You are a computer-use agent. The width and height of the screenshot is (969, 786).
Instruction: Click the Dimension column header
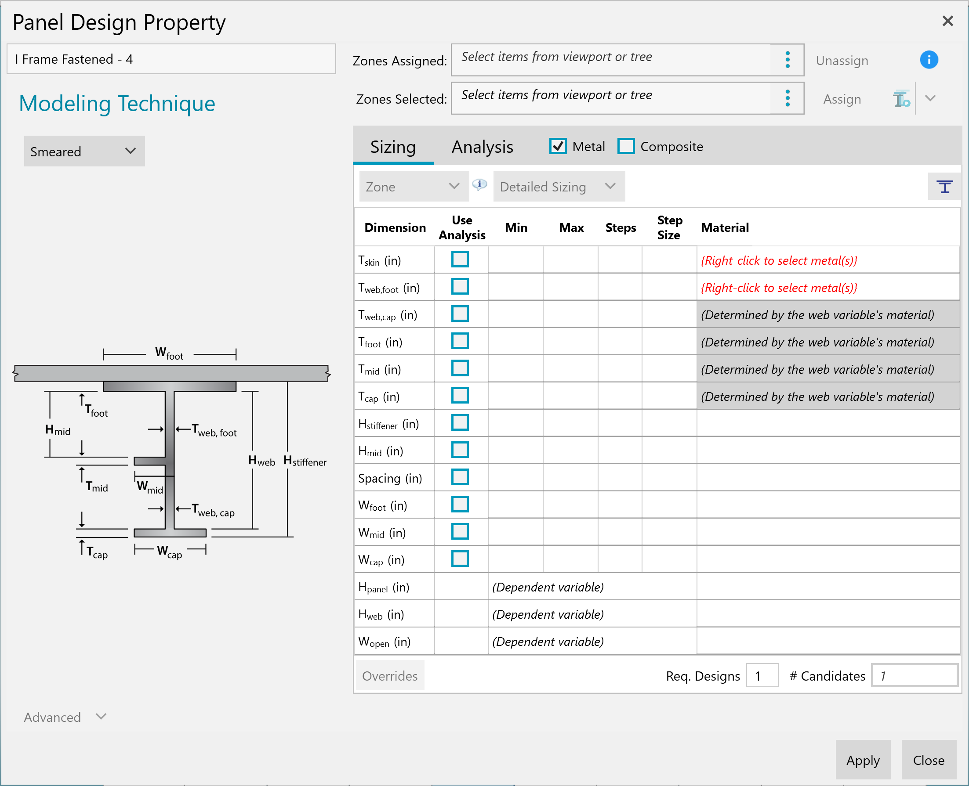pyautogui.click(x=395, y=227)
